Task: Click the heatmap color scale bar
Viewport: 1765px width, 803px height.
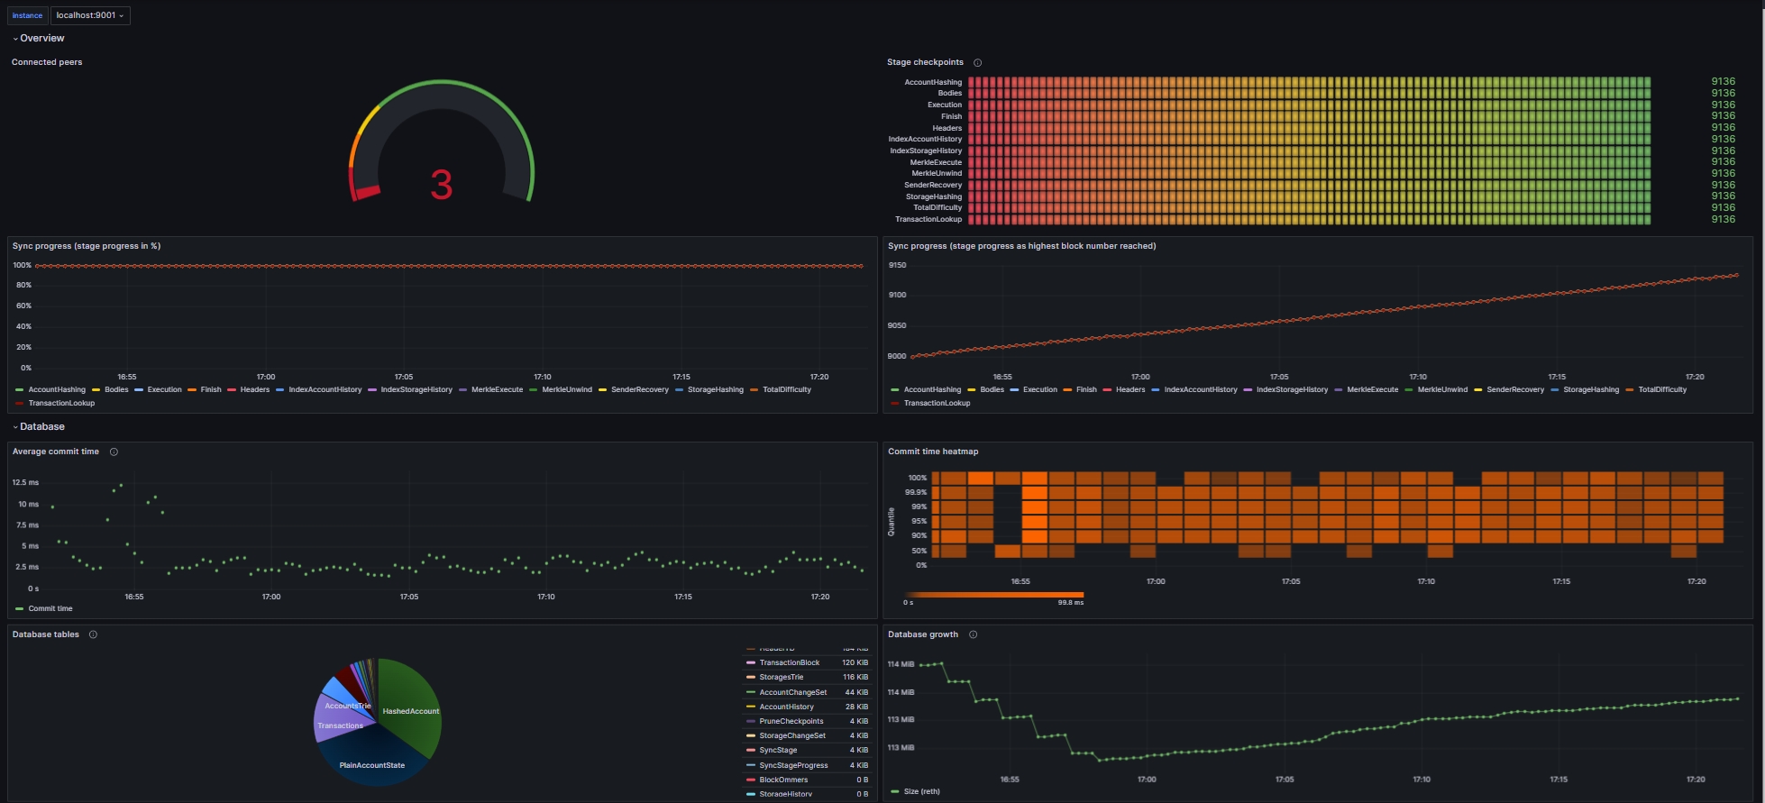Action: (993, 595)
